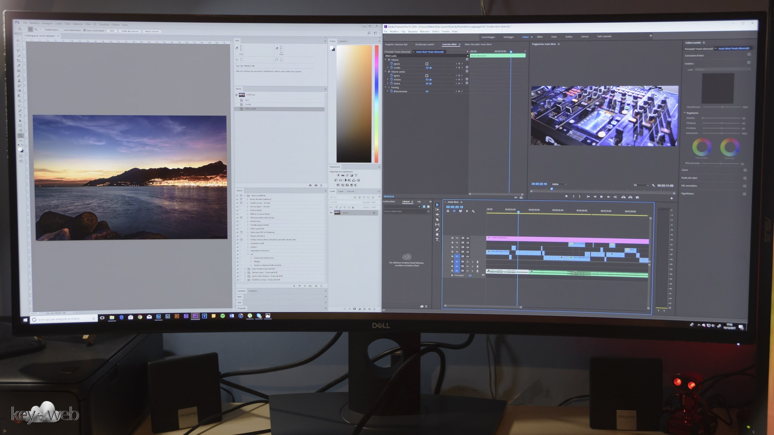Viewport: 774px width, 435px height.
Task: Collapse the Volume canale effect
Action: tap(386, 71)
